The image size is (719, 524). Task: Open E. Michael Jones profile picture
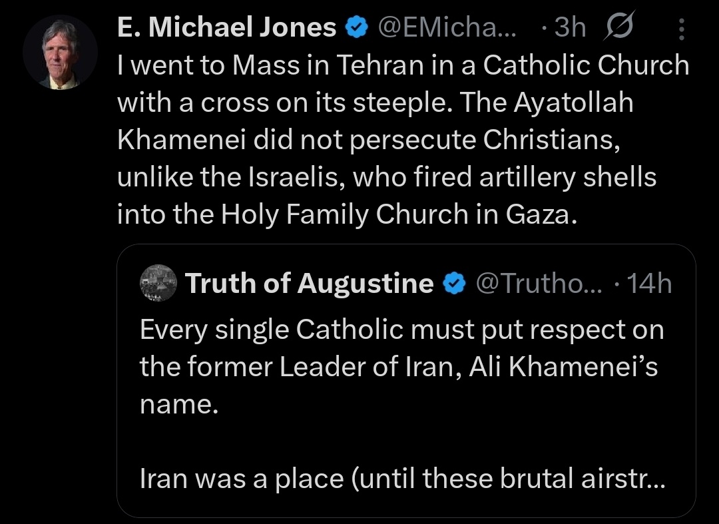pyautogui.click(x=60, y=53)
